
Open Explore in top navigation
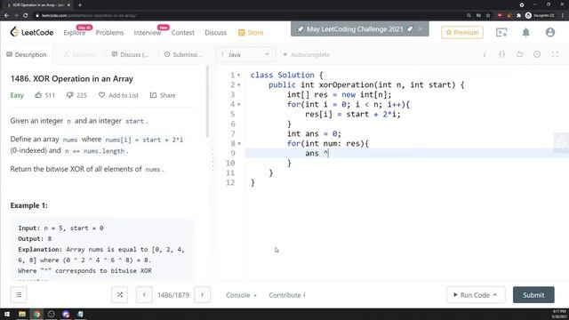pos(75,33)
